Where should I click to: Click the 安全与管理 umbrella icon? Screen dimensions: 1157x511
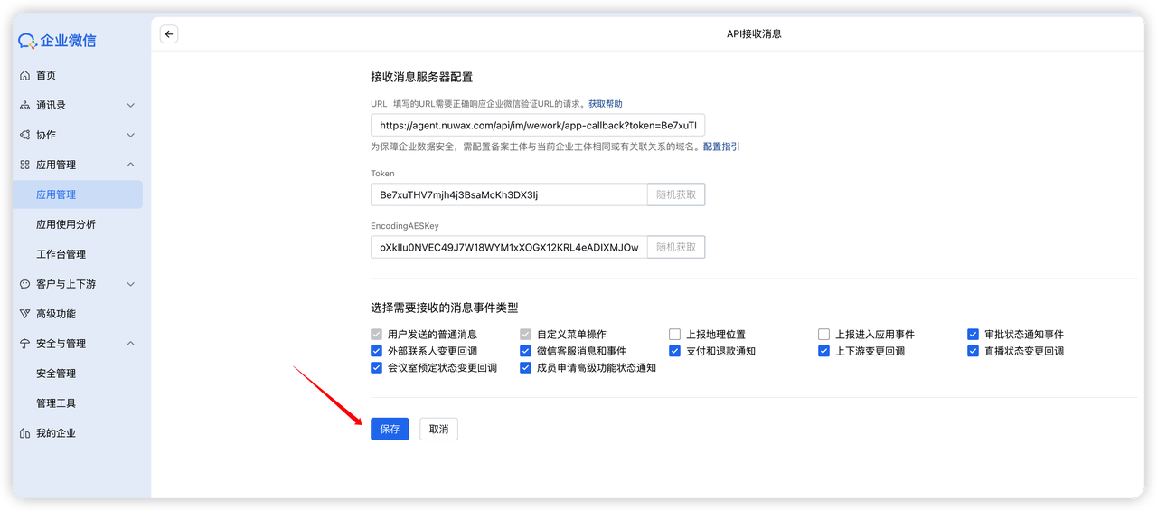click(x=25, y=345)
